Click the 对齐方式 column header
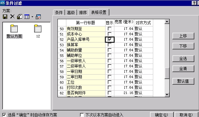 pyautogui.click(x=143, y=23)
